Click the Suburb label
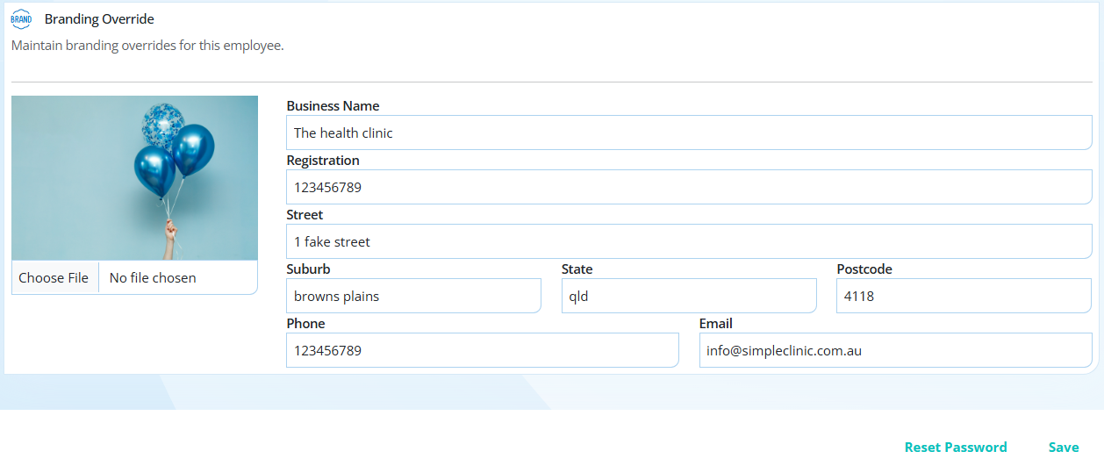Viewport: 1104px width, 473px height. pos(308,269)
